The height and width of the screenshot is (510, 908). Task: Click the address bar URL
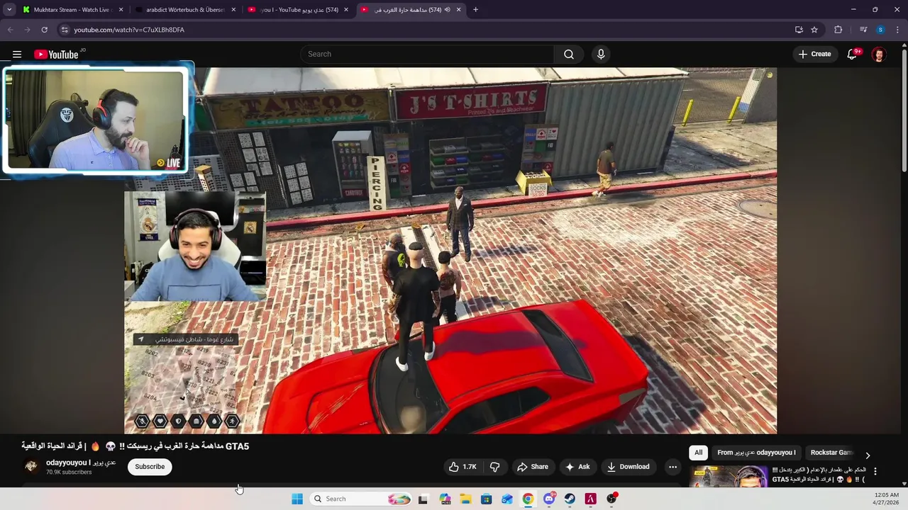click(129, 30)
